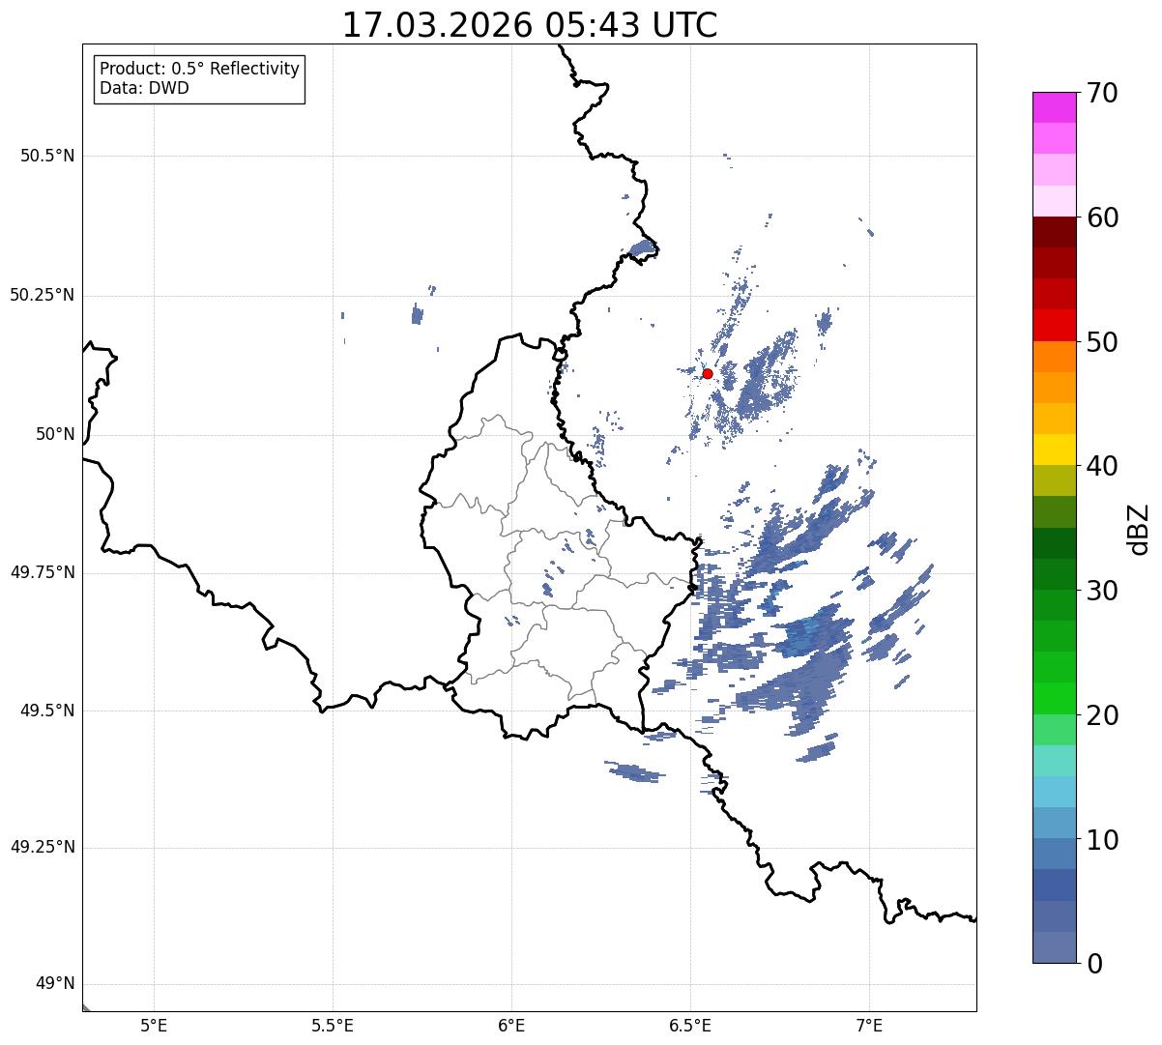Viewport: 1162px width, 1045px height.
Task: Click the 'Product: 0.5° Reflectivity' label
Action: coord(200,69)
